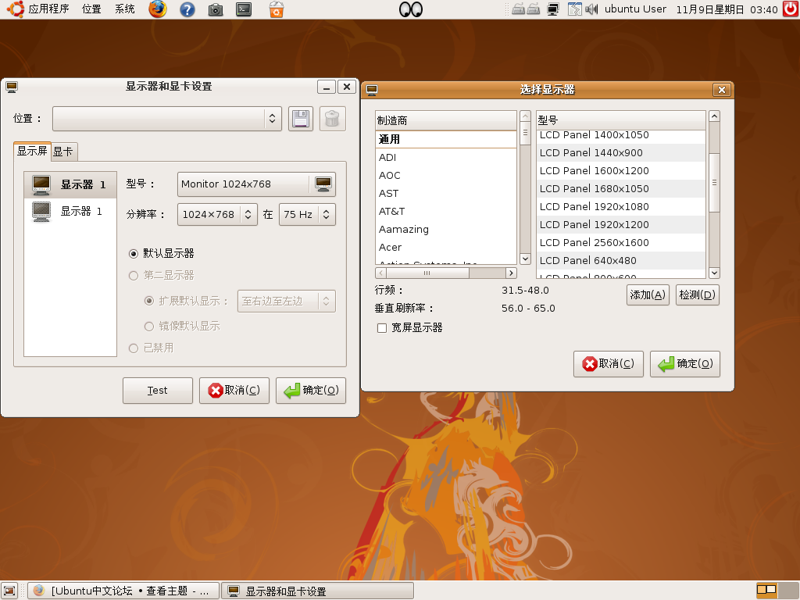Click the down arrow of manufacturer list scrollbar
800x600 pixels.
coord(525,259)
